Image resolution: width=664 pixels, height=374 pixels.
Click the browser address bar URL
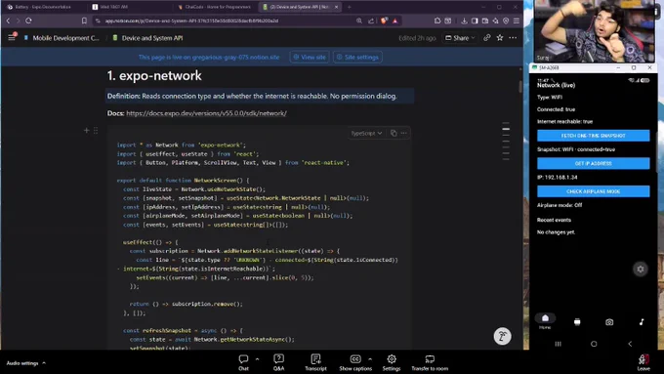pyautogui.click(x=191, y=21)
